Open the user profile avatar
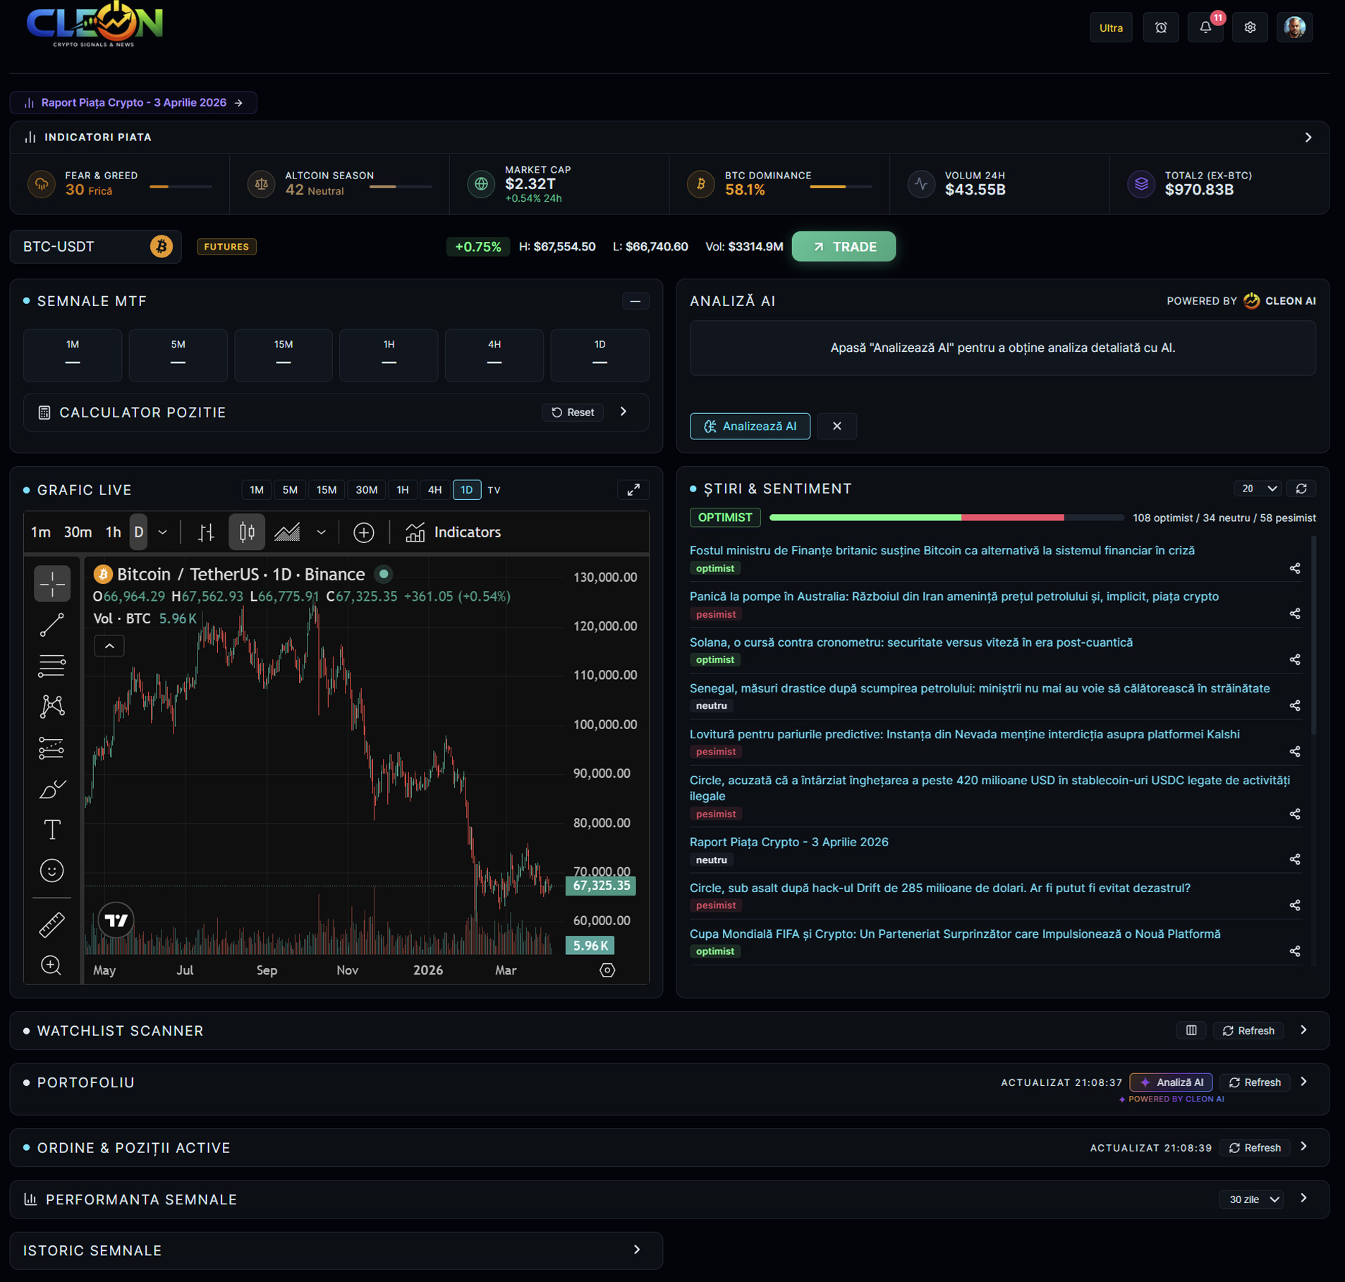The width and height of the screenshot is (1345, 1282). (x=1294, y=28)
